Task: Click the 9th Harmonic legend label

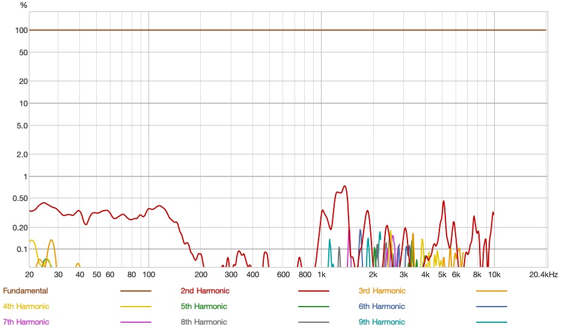Action: [x=382, y=322]
